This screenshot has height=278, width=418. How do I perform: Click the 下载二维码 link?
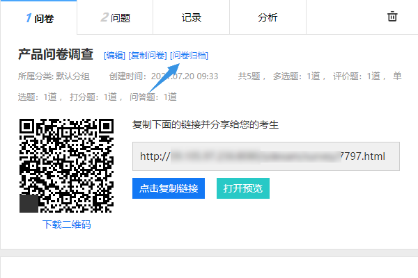pyautogui.click(x=66, y=224)
